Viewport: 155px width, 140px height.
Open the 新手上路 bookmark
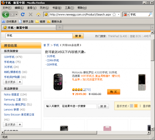pyautogui.click(x=26, y=21)
